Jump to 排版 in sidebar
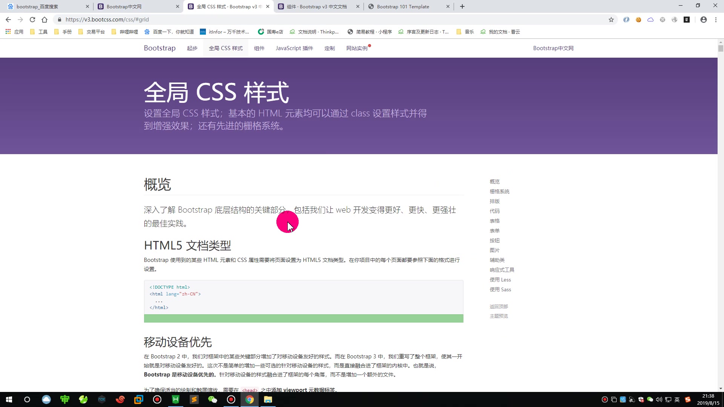724x407 pixels. 494,201
